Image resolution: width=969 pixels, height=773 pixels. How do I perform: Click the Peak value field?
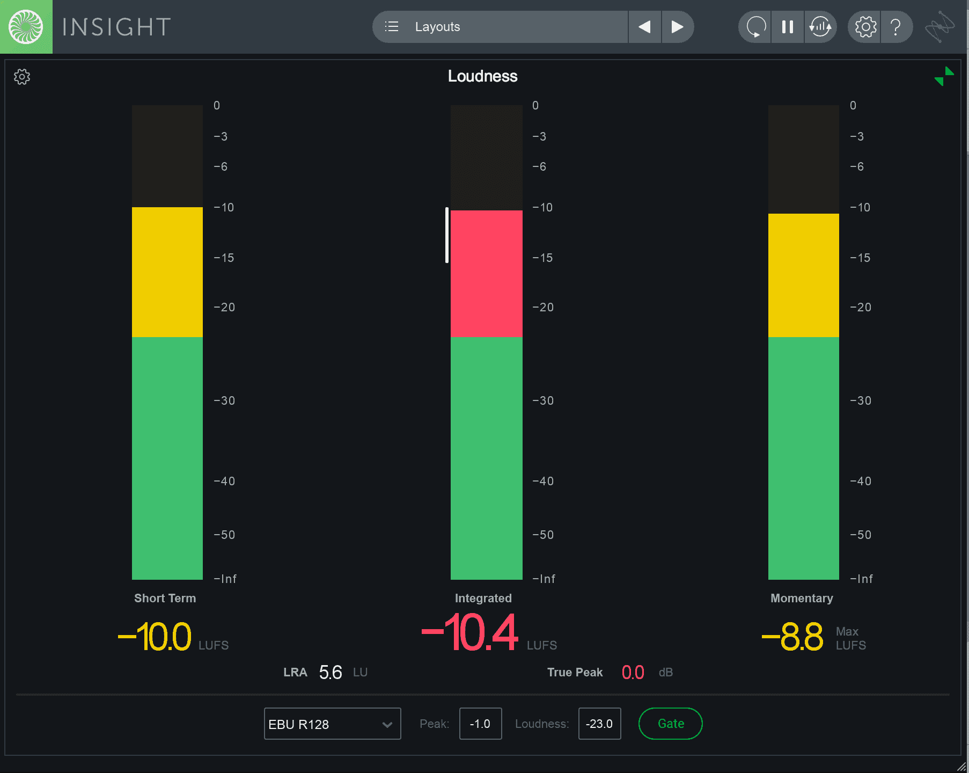pos(480,724)
